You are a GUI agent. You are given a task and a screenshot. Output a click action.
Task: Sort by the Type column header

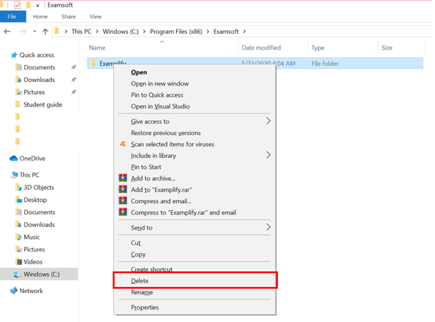(x=318, y=48)
